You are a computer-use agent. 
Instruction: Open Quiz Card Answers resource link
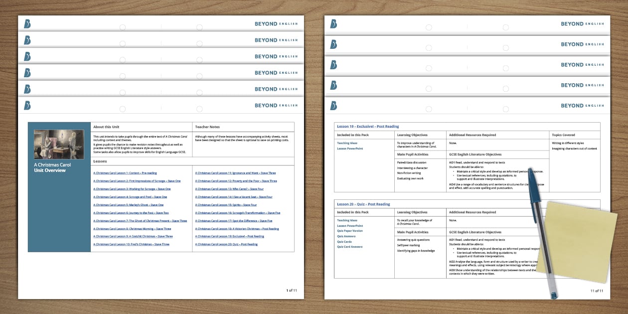coord(350,247)
